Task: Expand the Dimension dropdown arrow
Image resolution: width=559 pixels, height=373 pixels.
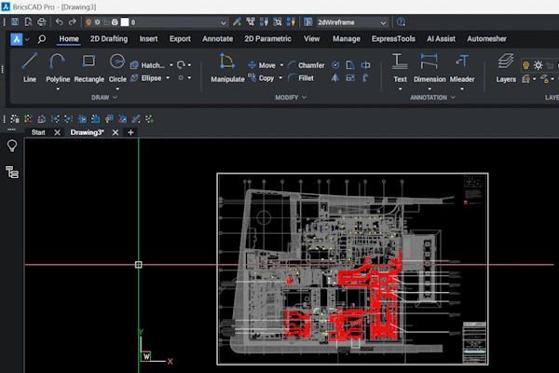Action: pos(429,89)
